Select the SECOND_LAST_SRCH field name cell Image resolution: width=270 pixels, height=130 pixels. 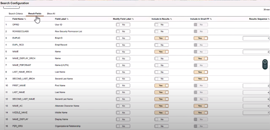click(x=23, y=79)
